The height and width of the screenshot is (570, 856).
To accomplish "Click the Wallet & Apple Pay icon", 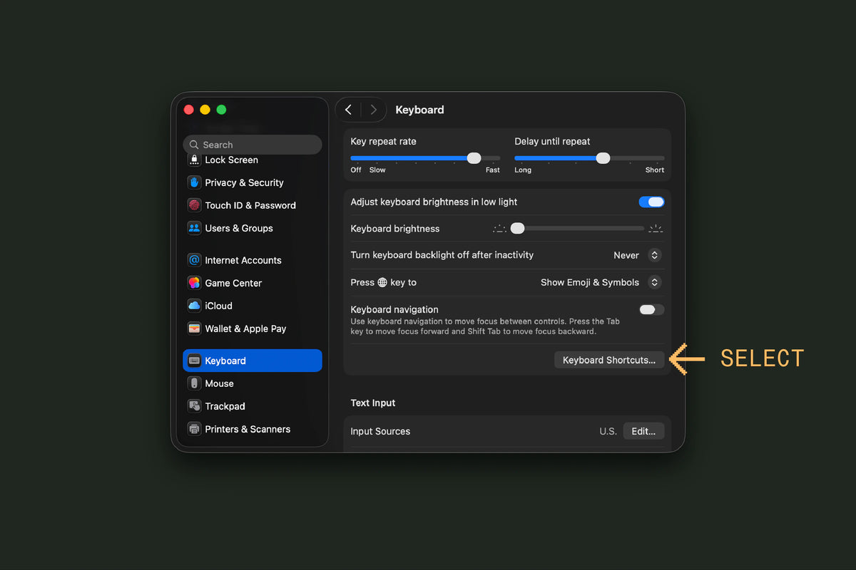I will pyautogui.click(x=194, y=328).
